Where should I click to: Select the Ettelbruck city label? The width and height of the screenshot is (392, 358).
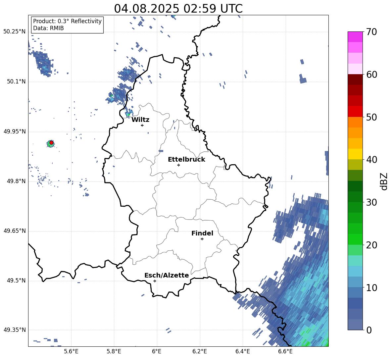(x=186, y=160)
